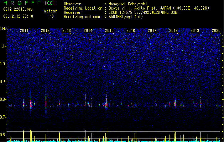This screenshot has width=224, height=142.
Task: Click the meteor count value 46
Action: point(52,16)
